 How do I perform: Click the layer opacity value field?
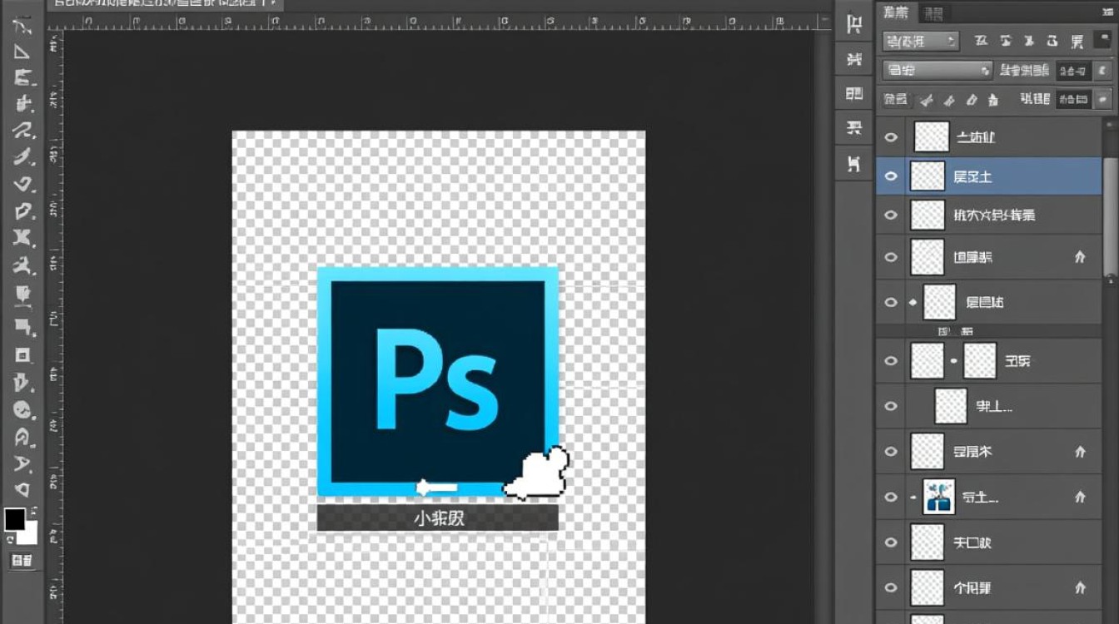click(1073, 72)
